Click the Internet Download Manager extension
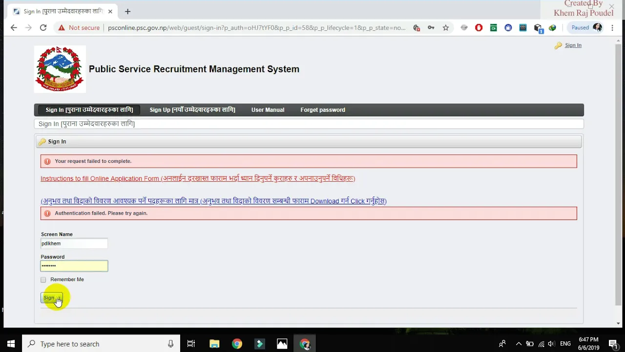The image size is (625, 352). 553,28
